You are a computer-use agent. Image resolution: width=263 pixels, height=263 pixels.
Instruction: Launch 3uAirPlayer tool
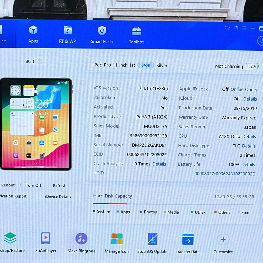click(x=46, y=242)
